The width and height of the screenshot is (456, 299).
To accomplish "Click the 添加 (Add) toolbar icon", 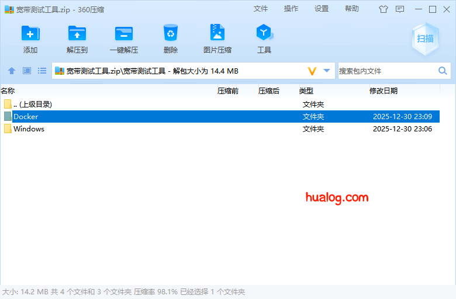I will pos(30,33).
